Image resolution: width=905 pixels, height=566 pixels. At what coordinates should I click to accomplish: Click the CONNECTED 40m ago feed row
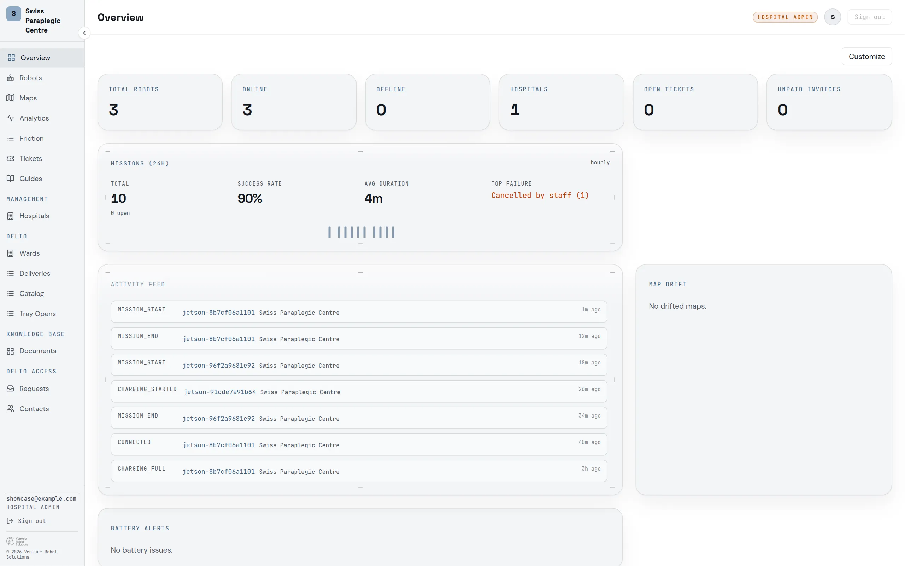[359, 444]
